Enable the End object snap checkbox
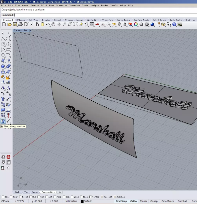 pos(3,197)
